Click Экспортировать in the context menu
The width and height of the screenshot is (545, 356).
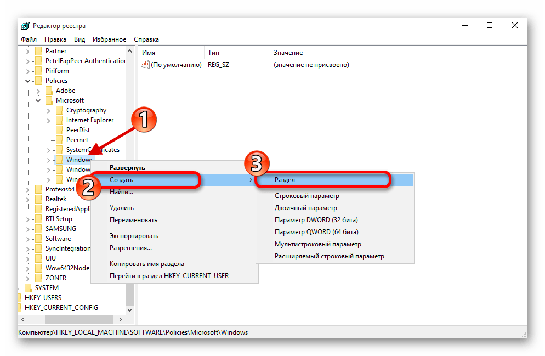click(x=134, y=236)
